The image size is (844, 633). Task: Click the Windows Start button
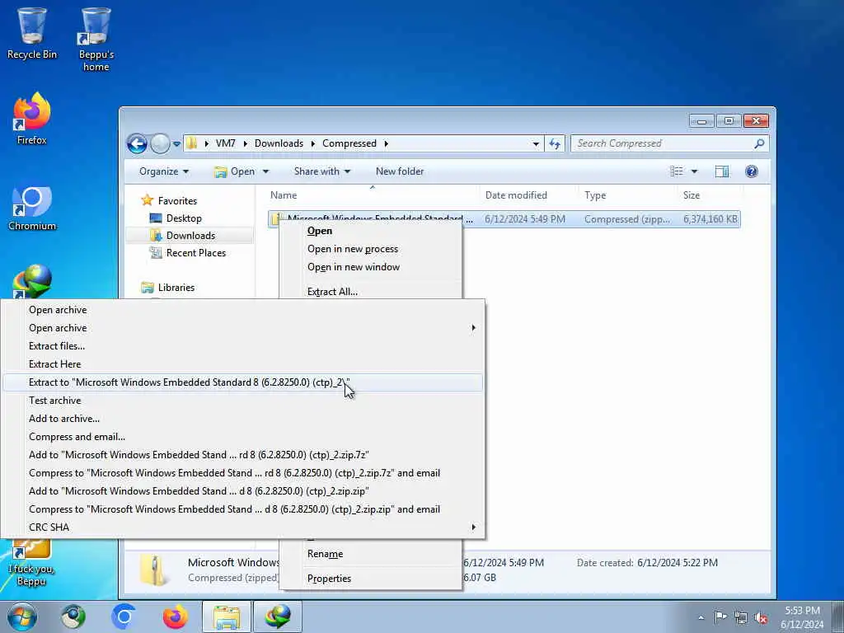tap(22, 617)
